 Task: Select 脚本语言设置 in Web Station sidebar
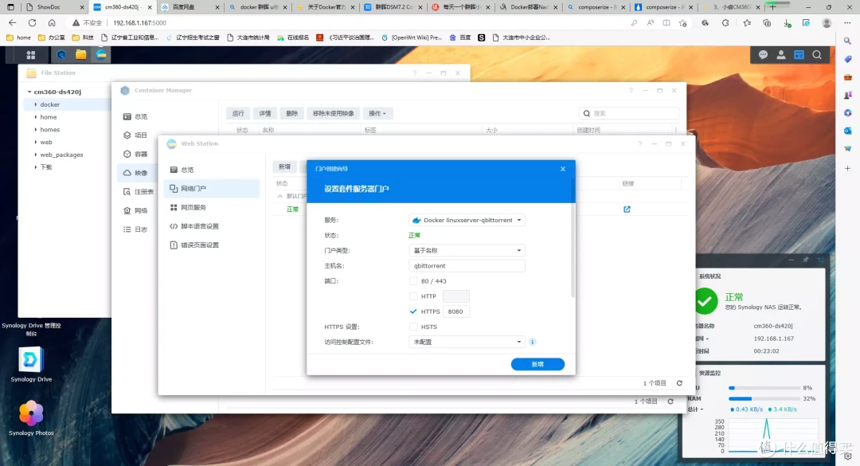click(211, 226)
